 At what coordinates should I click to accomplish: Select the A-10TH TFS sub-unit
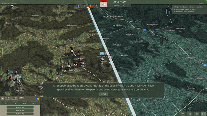pos(20,107)
